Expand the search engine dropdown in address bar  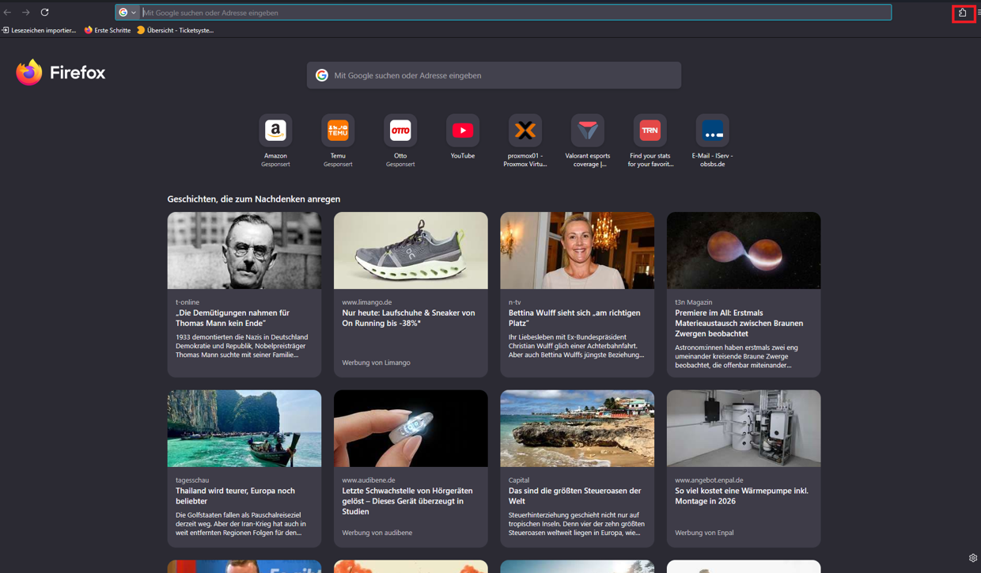[x=127, y=13]
